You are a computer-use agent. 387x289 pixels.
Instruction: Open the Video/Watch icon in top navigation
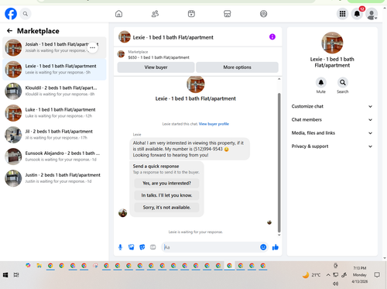point(191,14)
